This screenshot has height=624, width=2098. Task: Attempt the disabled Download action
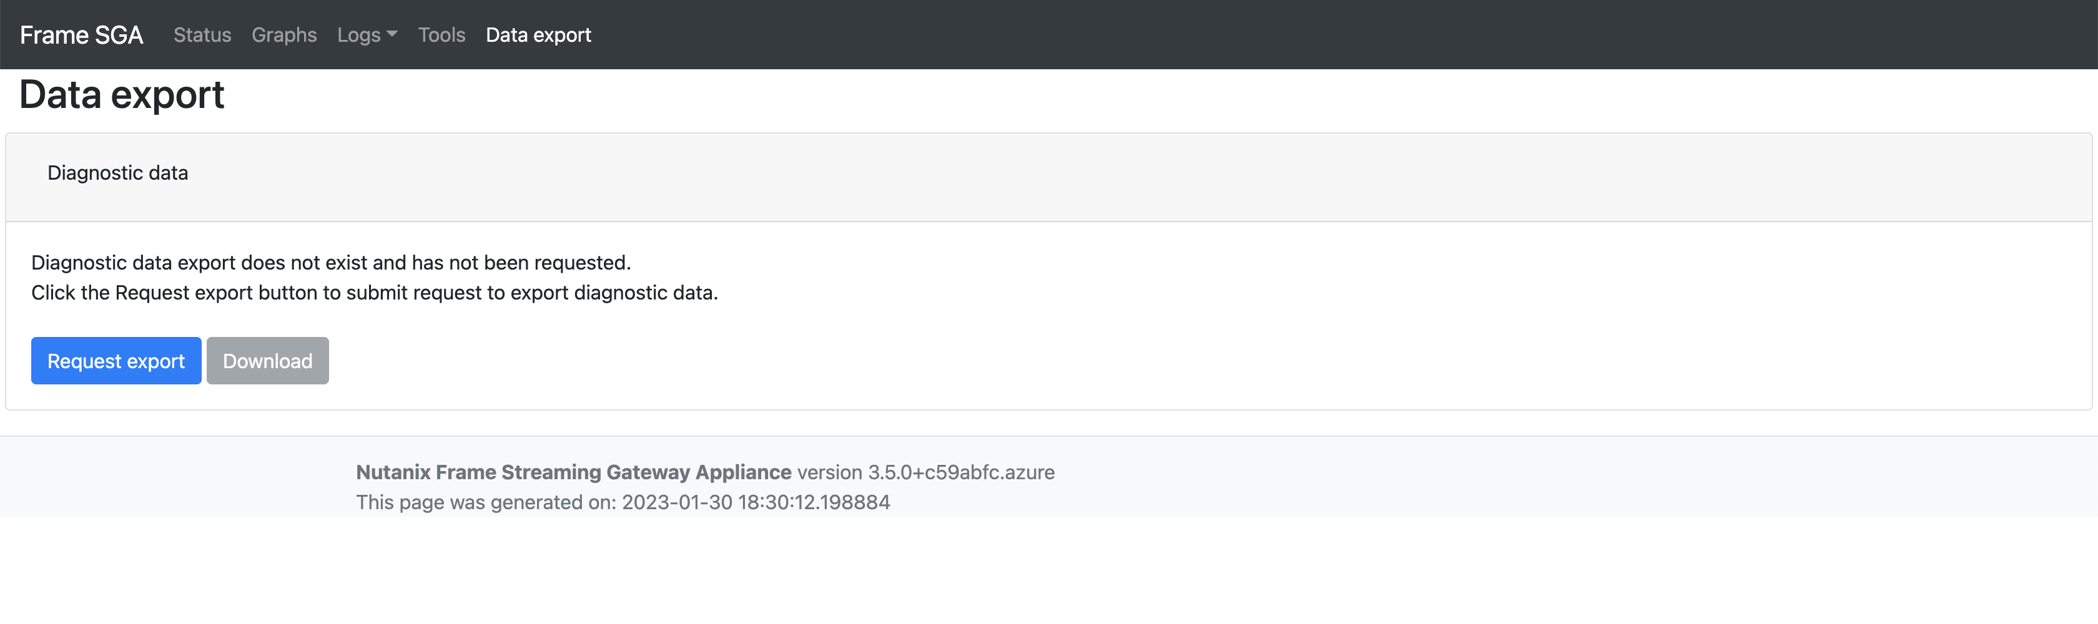coord(267,361)
